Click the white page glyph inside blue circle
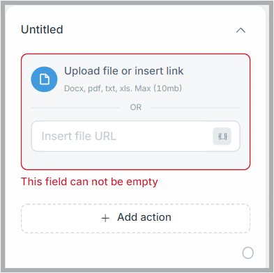 point(45,79)
